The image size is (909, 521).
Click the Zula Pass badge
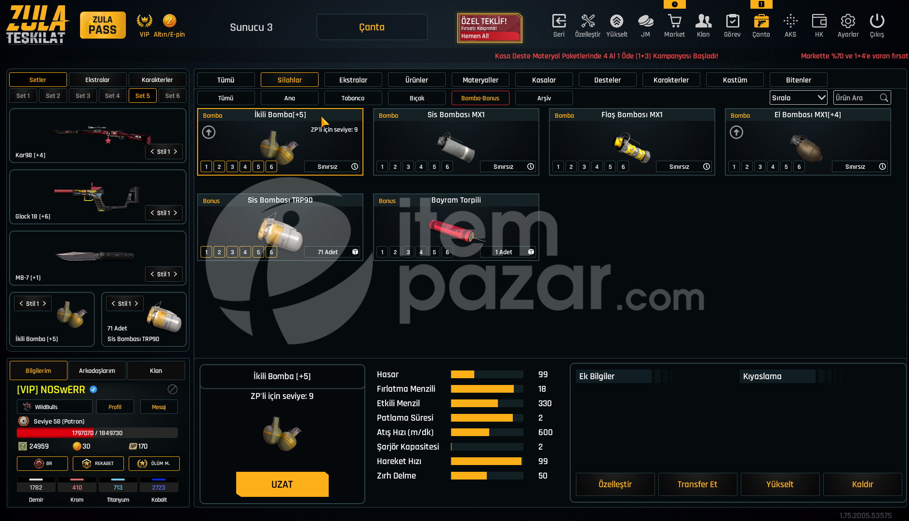tap(103, 25)
